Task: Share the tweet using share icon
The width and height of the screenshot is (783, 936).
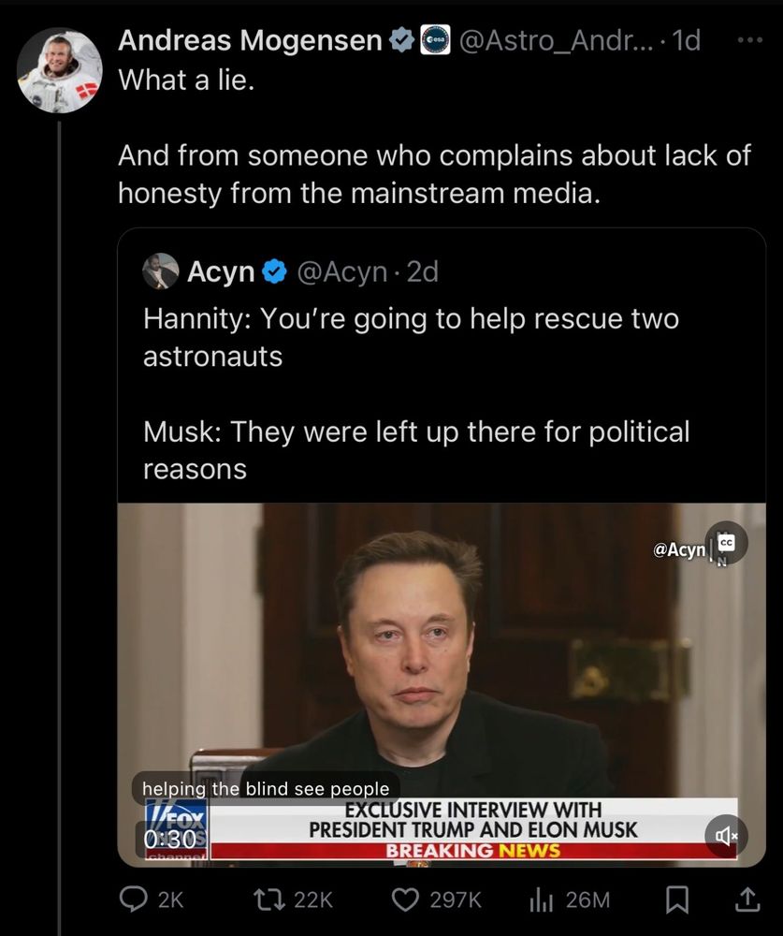Action: click(747, 899)
